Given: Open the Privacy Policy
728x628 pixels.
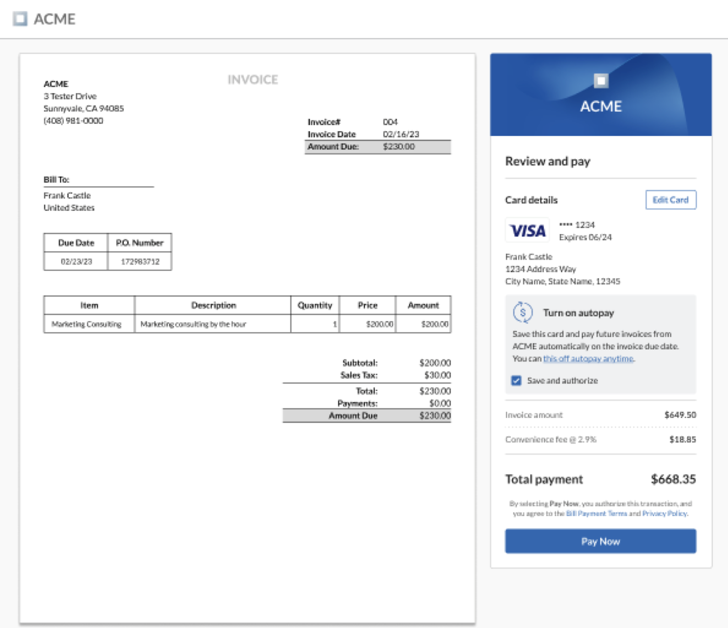Looking at the screenshot, I should tap(665, 513).
